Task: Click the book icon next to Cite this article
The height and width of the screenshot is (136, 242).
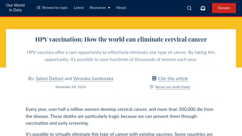Action: point(154,78)
